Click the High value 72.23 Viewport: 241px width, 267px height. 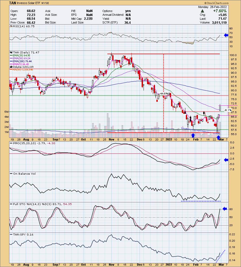[31, 15]
